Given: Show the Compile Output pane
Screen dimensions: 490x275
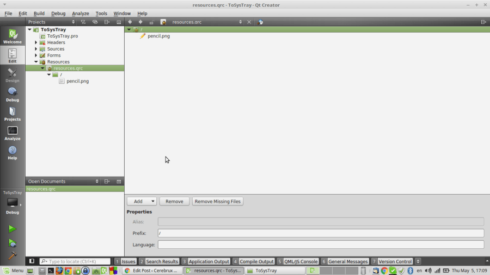Looking at the screenshot, I should 253,261.
